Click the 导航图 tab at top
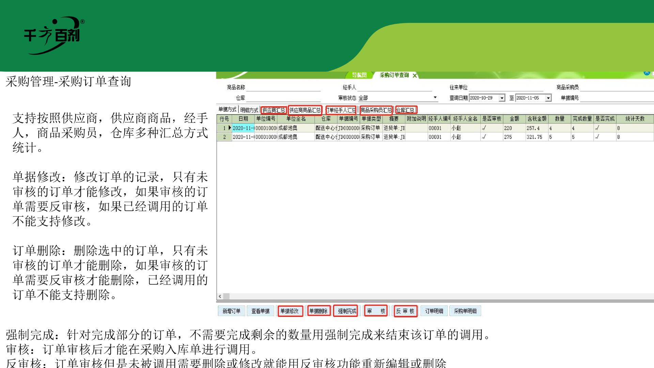 point(359,75)
